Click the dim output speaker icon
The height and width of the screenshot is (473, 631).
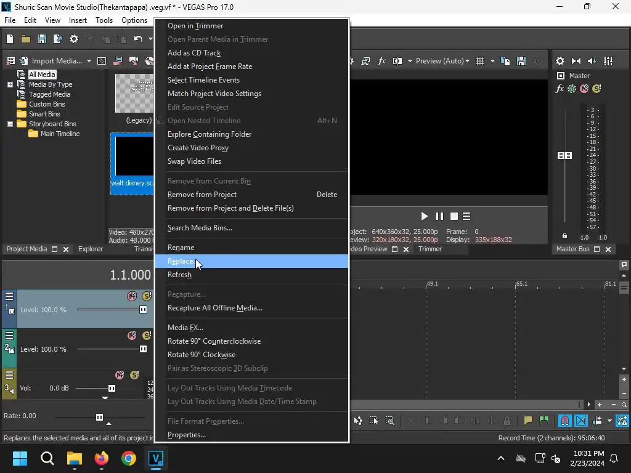point(592,61)
